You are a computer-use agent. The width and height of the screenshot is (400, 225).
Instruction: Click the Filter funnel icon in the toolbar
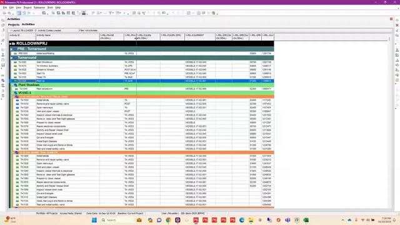(111, 13)
